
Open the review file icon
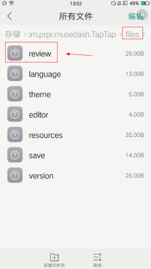pyautogui.click(x=15, y=53)
